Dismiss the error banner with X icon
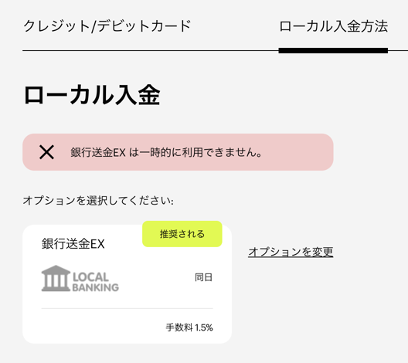This screenshot has width=408, height=363. click(x=46, y=152)
